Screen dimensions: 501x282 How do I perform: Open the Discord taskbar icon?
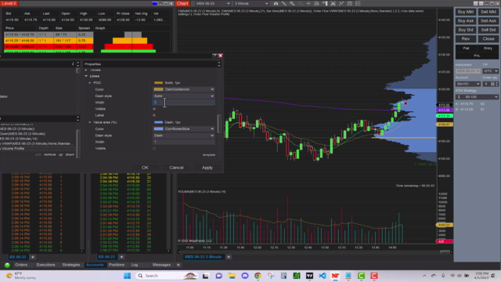point(245,276)
